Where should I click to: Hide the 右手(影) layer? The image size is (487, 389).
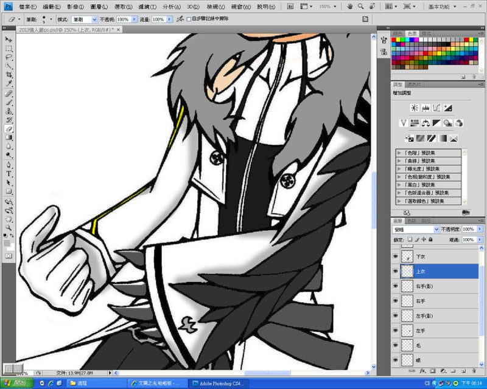coord(395,286)
